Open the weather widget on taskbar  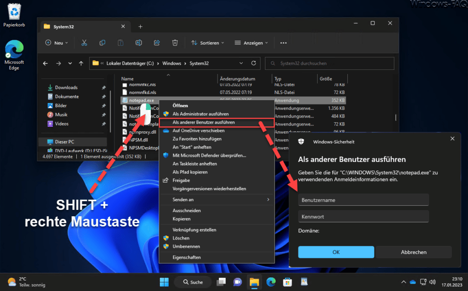[x=27, y=282]
